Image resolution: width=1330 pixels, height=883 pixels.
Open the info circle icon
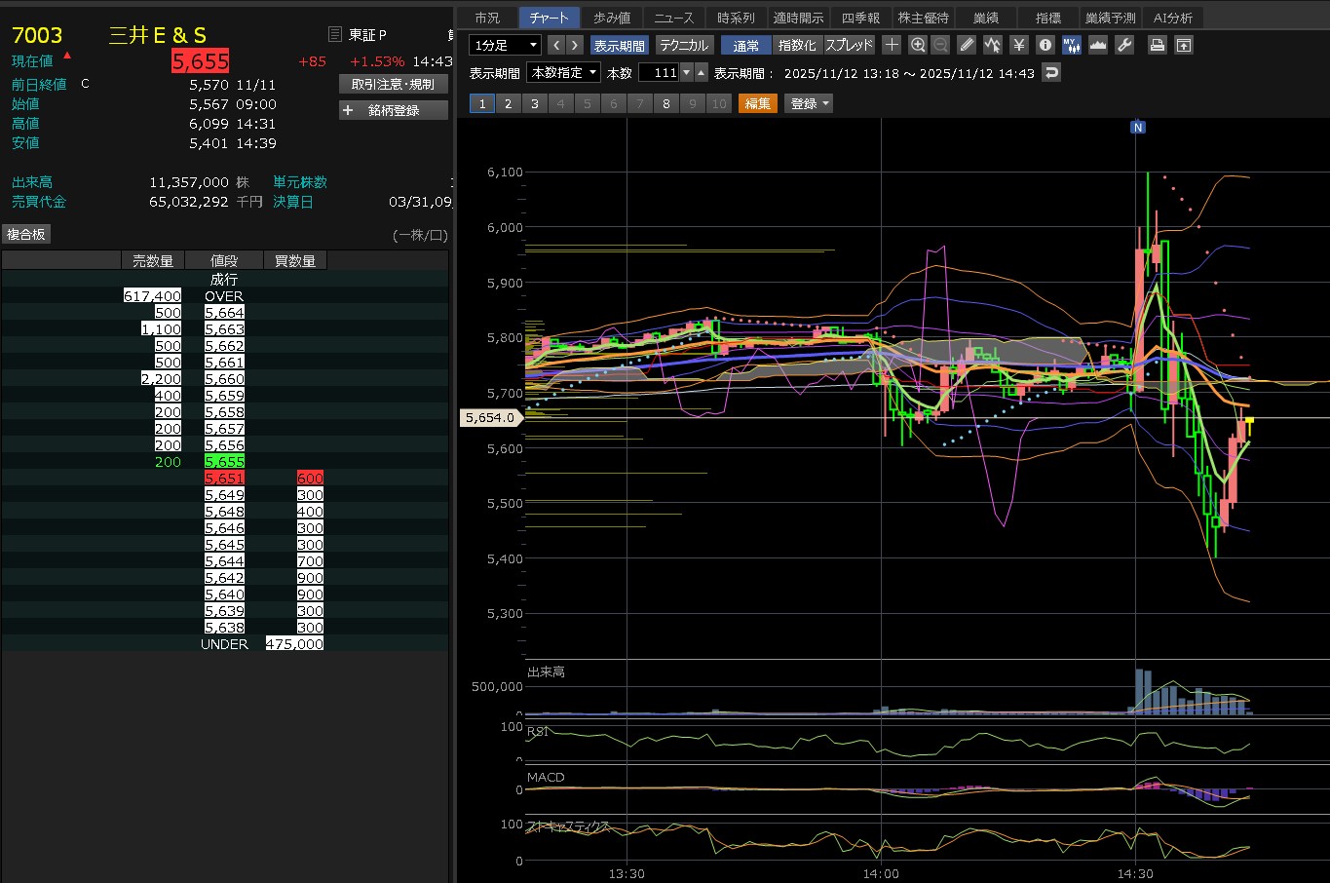(1045, 45)
